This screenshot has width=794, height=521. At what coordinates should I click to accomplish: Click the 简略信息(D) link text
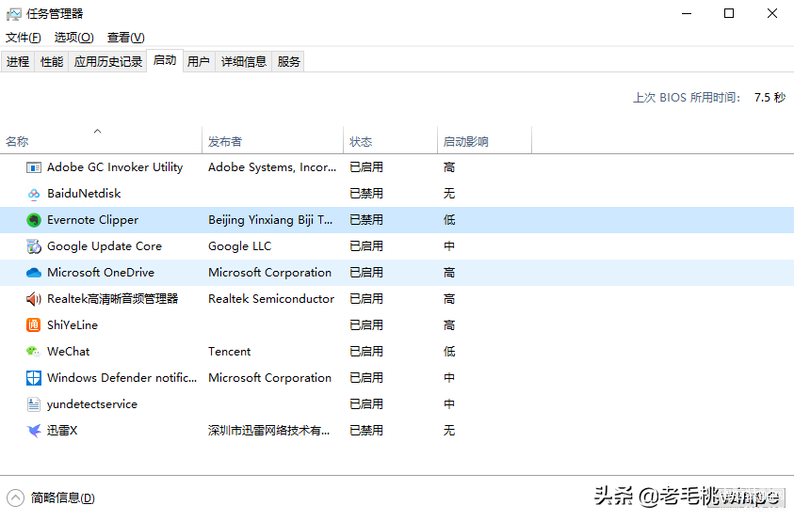[x=63, y=497]
